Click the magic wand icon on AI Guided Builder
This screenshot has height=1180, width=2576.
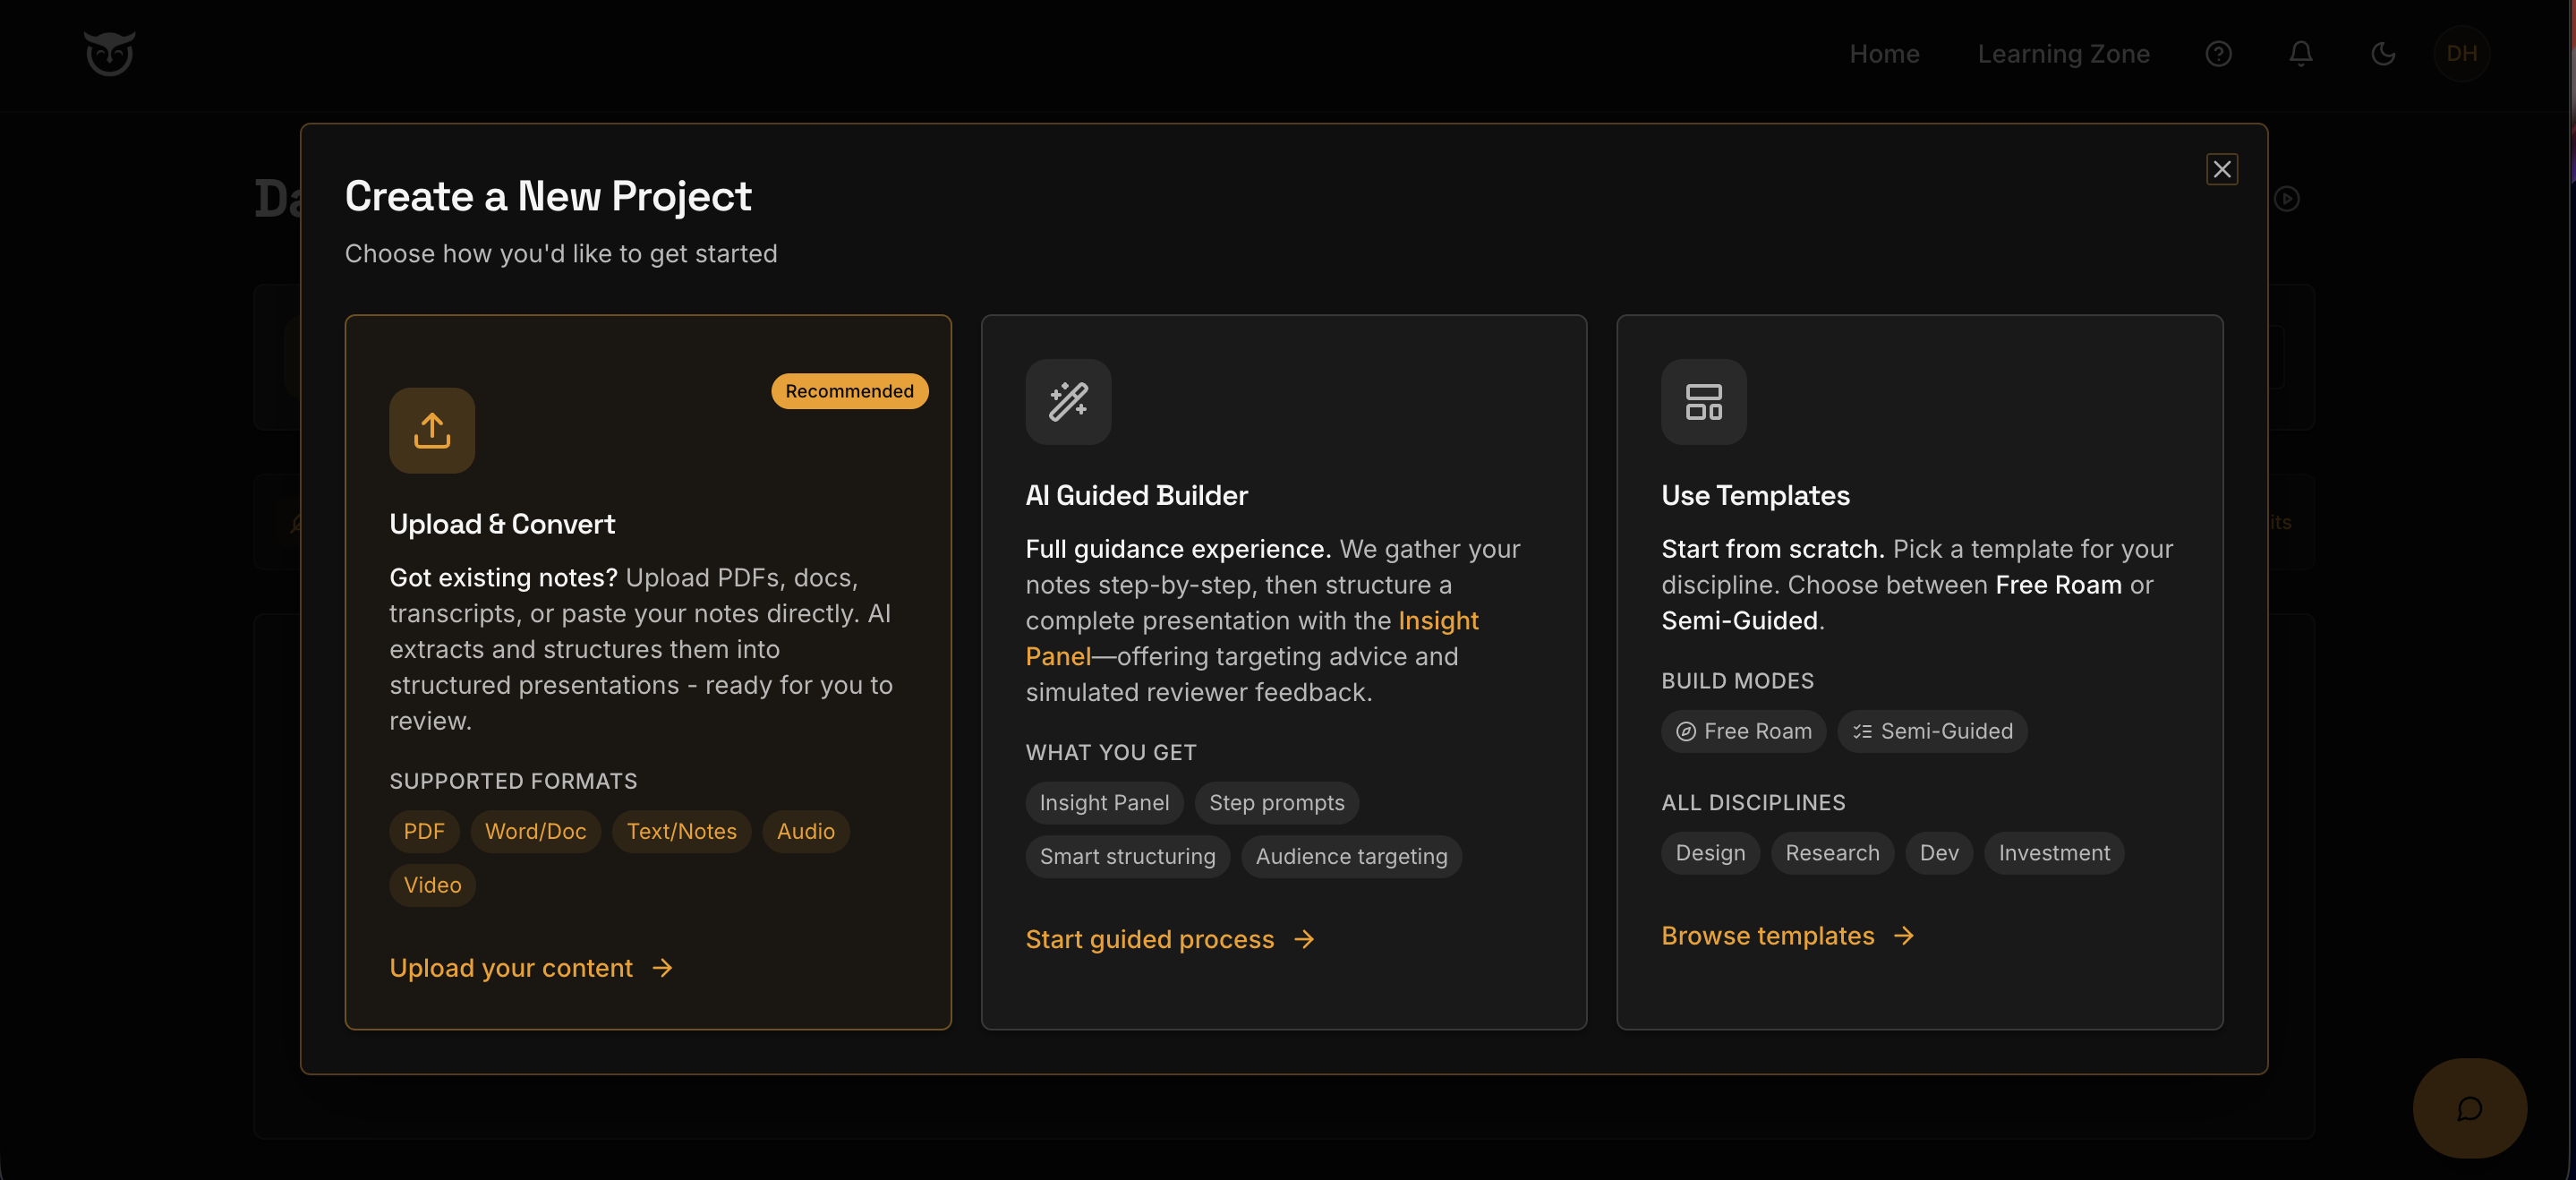(x=1068, y=402)
